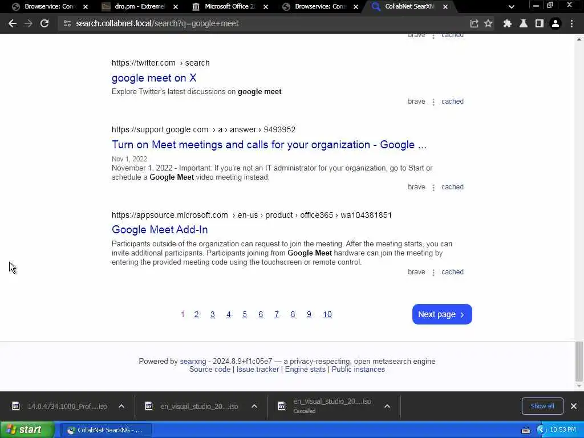The image size is (584, 438).
Task: Click the 'brave' engine label on twitter result
Action: 416,102
